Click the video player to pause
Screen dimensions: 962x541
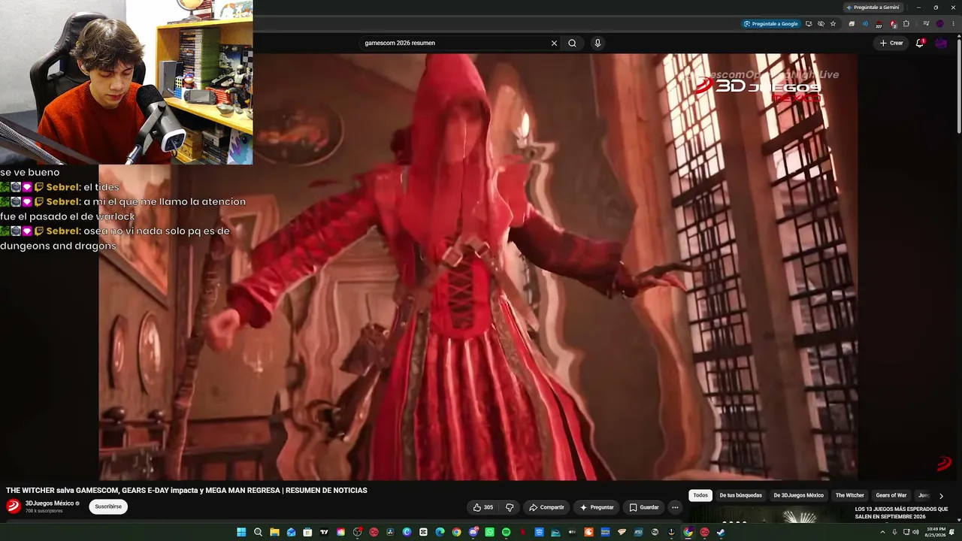pos(478,267)
